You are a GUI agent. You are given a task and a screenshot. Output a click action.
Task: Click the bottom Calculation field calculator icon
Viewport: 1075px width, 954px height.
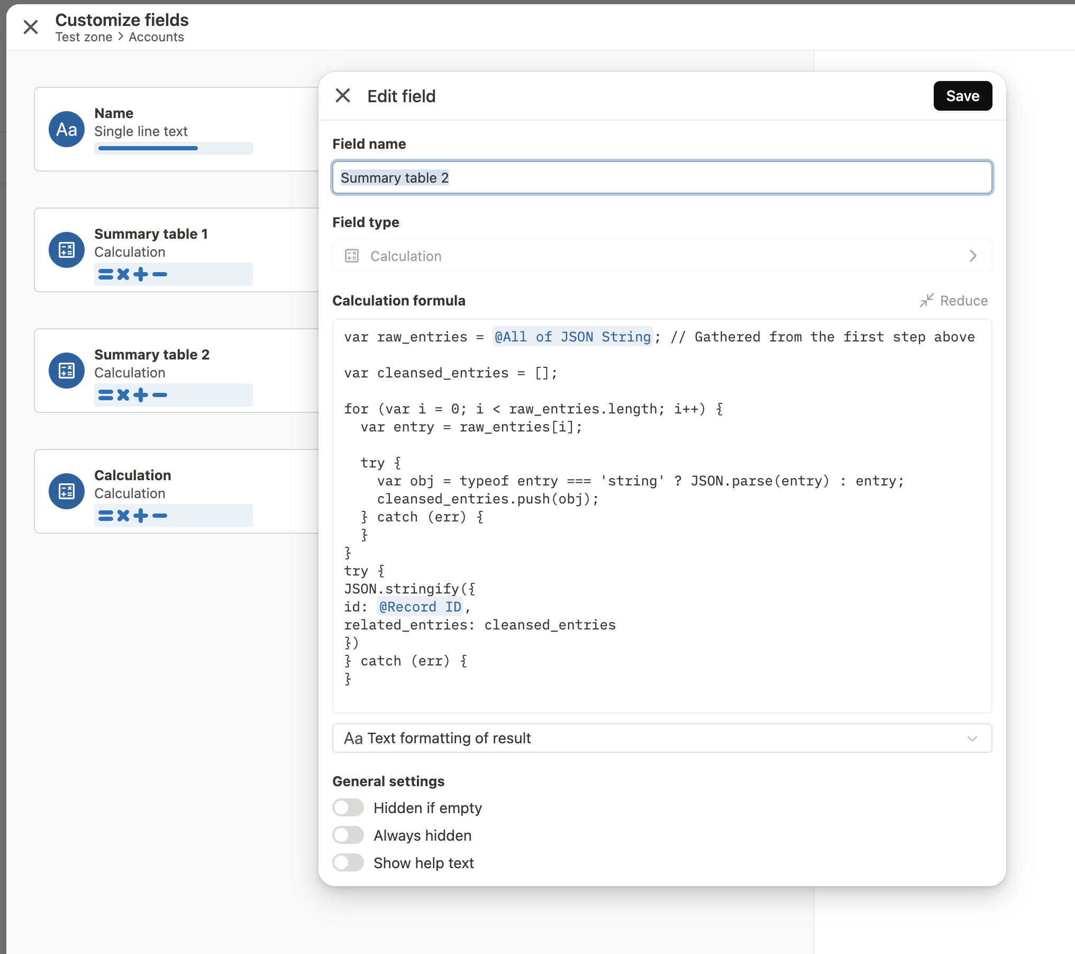point(67,491)
